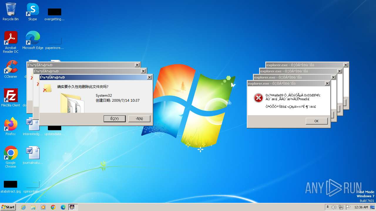Image resolution: width=376 pixels, height=211 pixels.
Task: Open the Recycle Bin desktop icon
Action: 11,12
